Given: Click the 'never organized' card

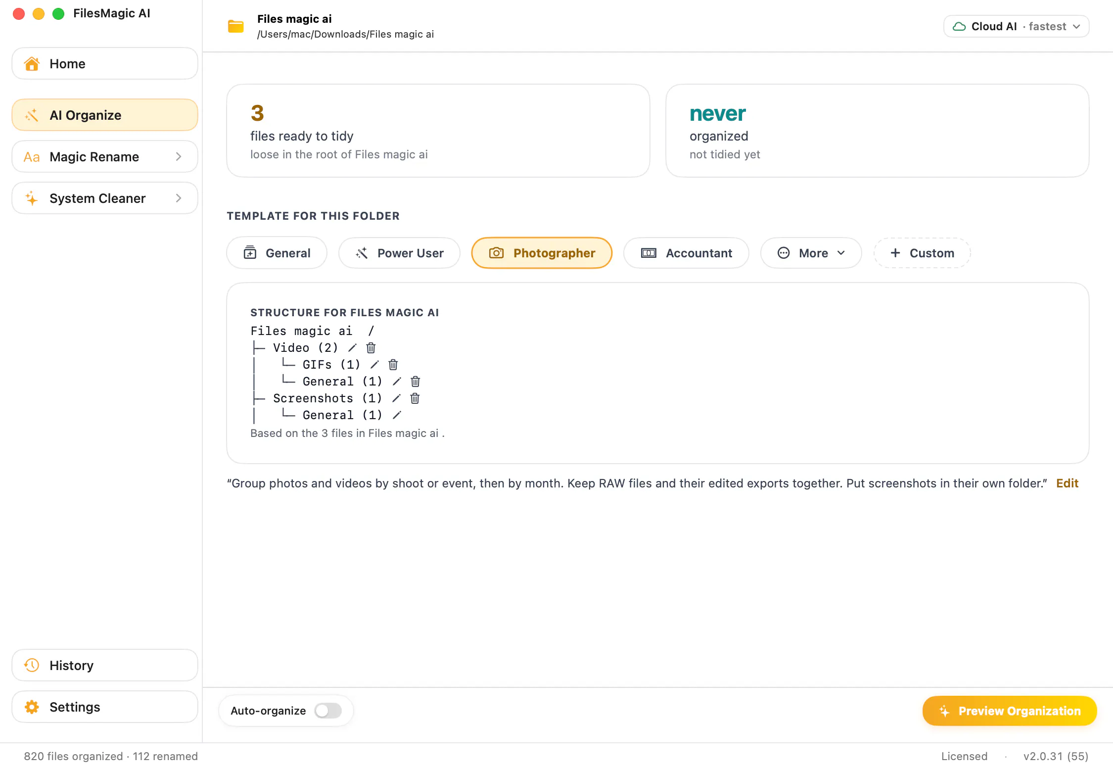Looking at the screenshot, I should pyautogui.click(x=878, y=131).
